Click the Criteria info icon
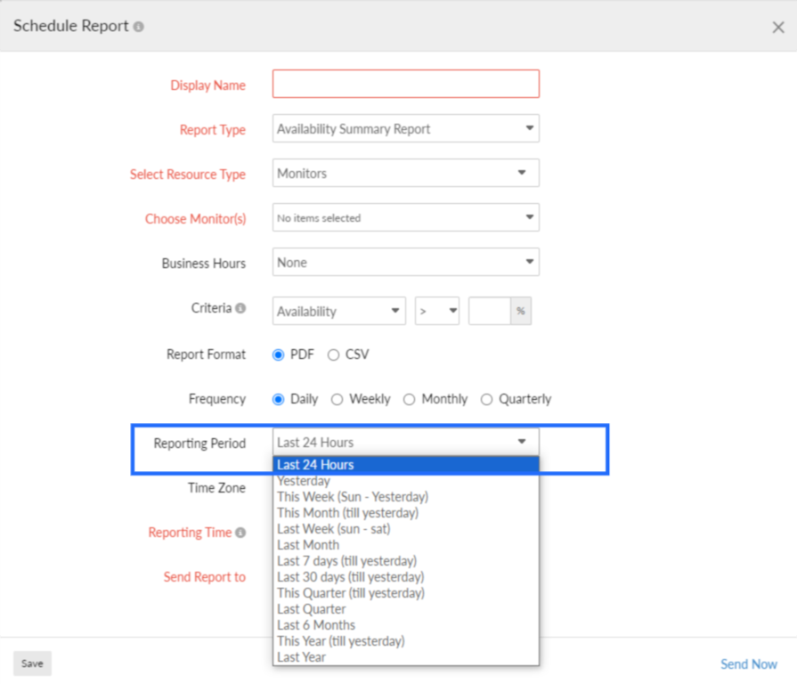The height and width of the screenshot is (684, 797). coord(240,308)
